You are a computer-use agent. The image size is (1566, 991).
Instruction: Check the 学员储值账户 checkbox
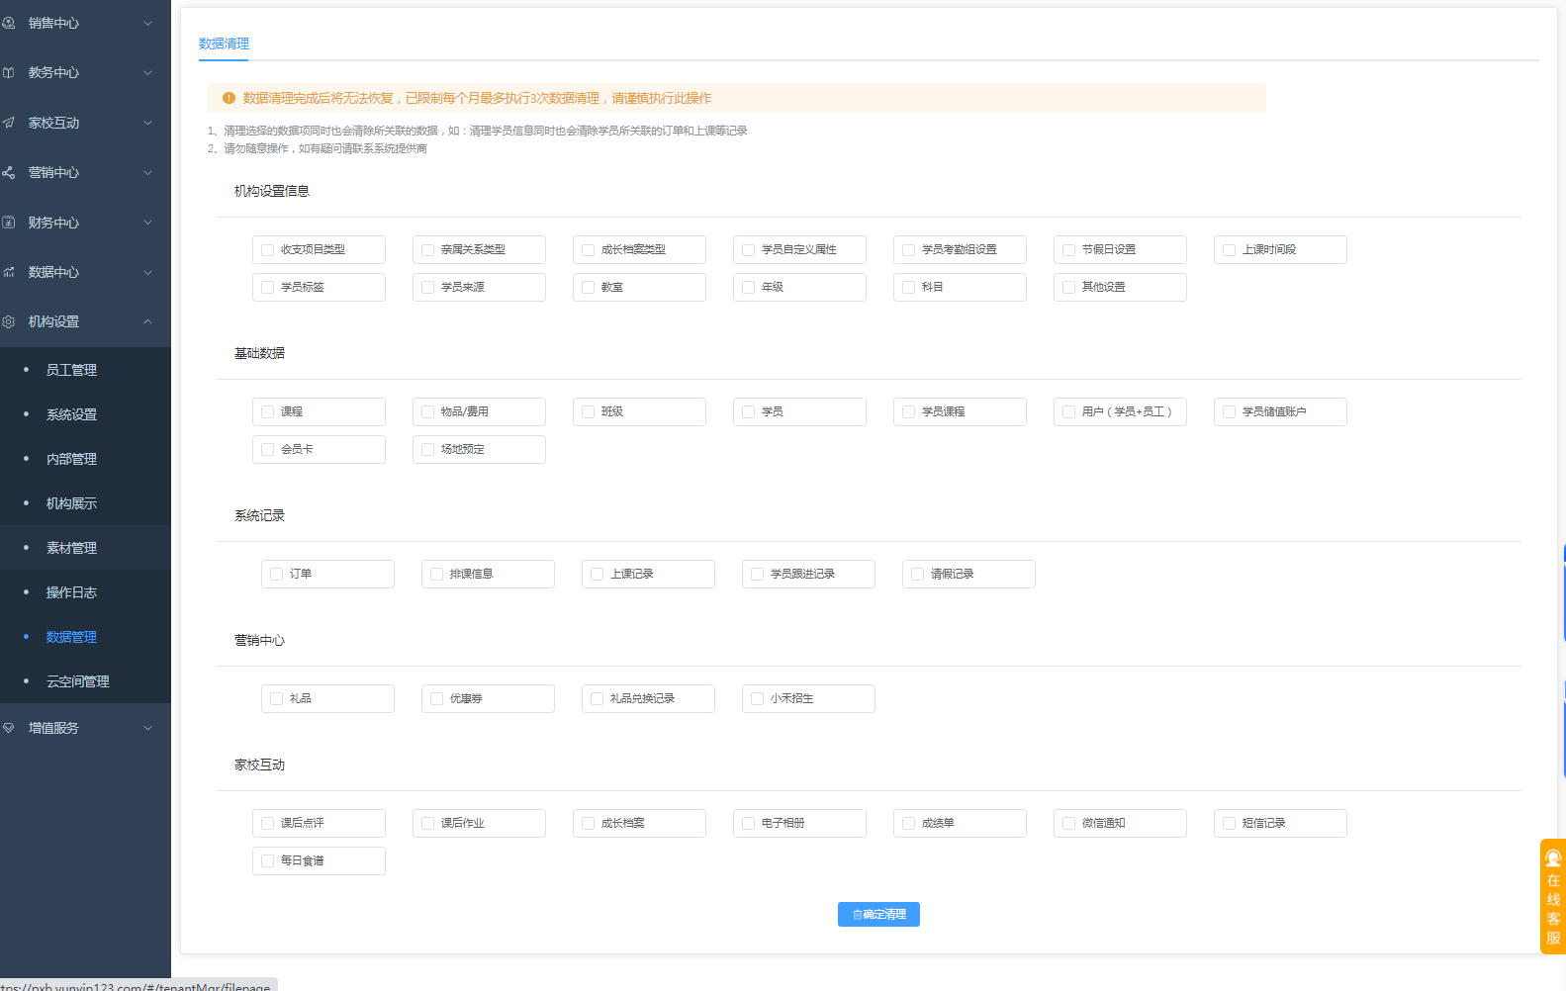pos(1229,412)
